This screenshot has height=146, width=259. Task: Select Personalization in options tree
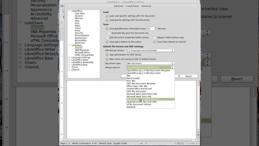point(82,35)
